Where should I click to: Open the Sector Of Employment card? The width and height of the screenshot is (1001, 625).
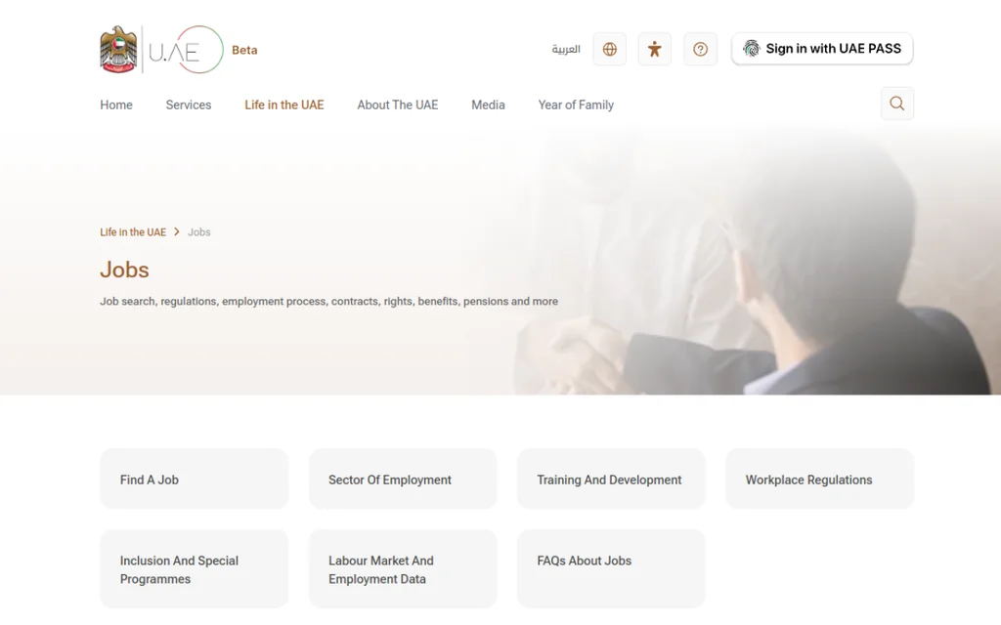pyautogui.click(x=403, y=479)
